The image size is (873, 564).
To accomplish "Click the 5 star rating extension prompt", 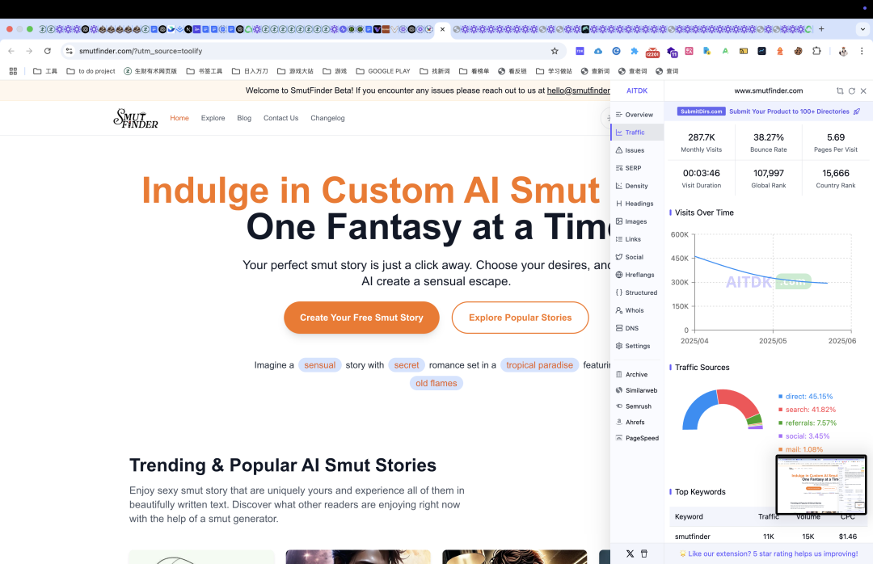I will coord(769,553).
